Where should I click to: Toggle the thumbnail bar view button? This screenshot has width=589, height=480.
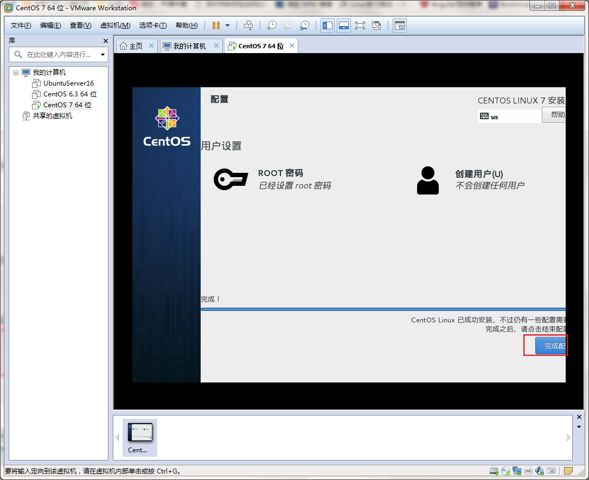(x=344, y=25)
